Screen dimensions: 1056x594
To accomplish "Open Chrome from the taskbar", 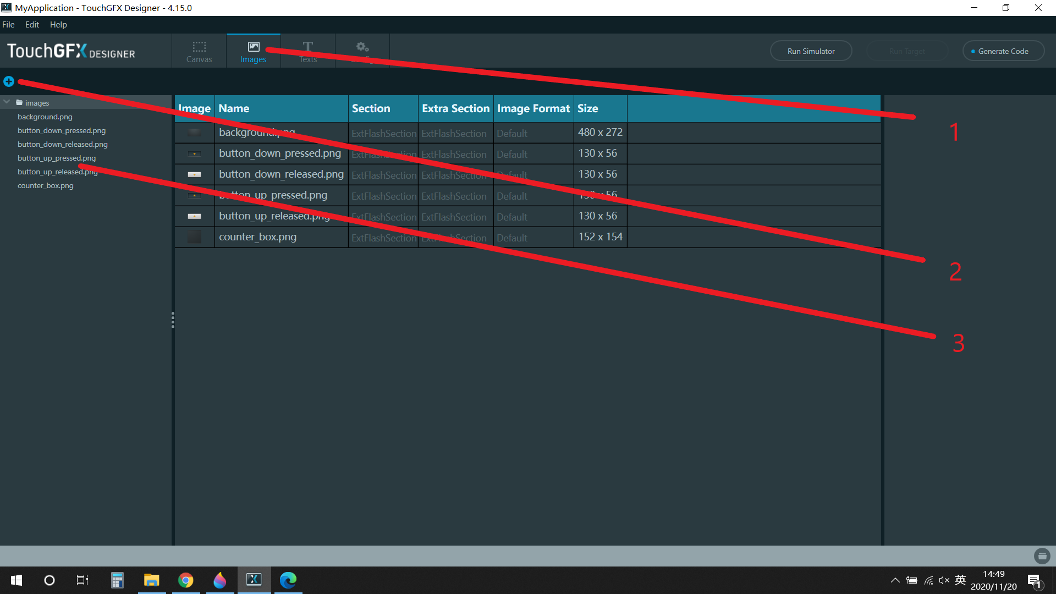I will point(186,580).
